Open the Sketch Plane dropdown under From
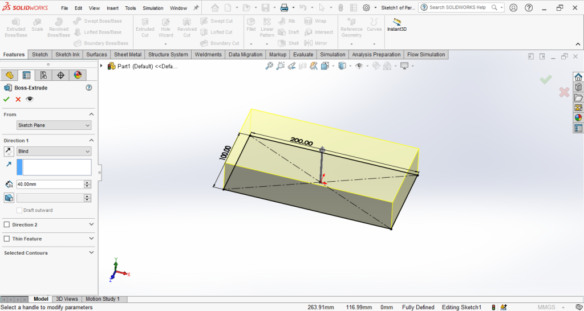This screenshot has width=584, height=311. coord(54,125)
